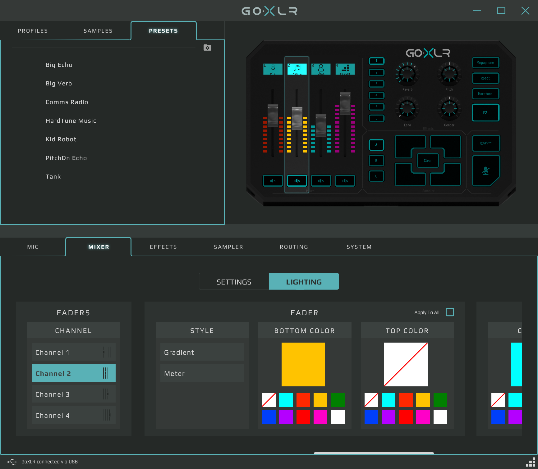Click the Music channel fader handle
Viewport: 538px width, 469px height.
pyautogui.click(x=297, y=118)
